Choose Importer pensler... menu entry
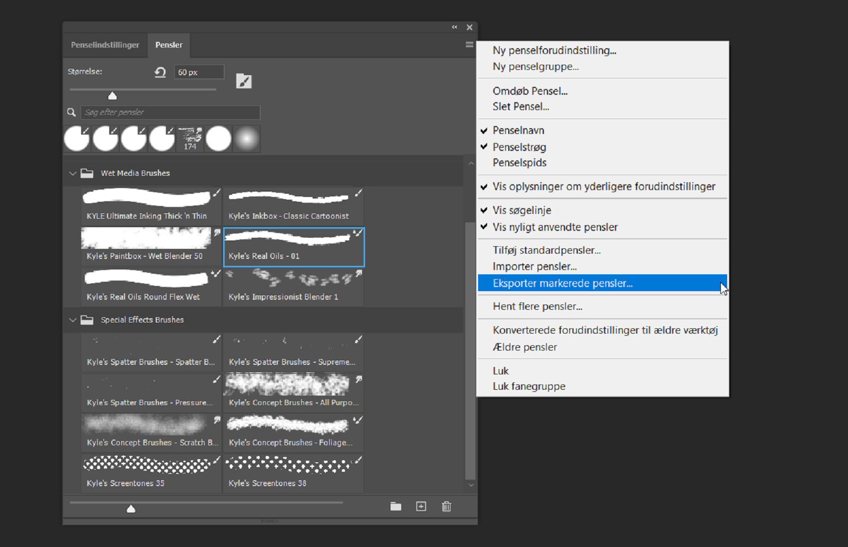This screenshot has height=547, width=848. pyautogui.click(x=603, y=266)
